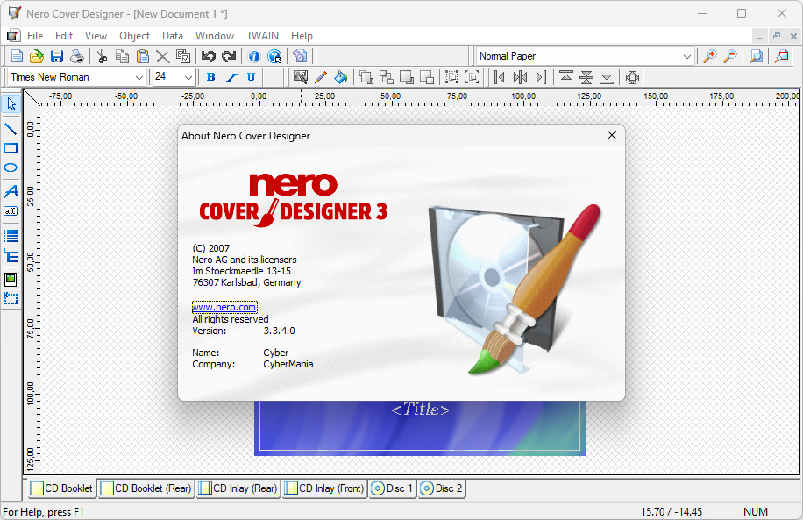Open the View menu

click(96, 36)
